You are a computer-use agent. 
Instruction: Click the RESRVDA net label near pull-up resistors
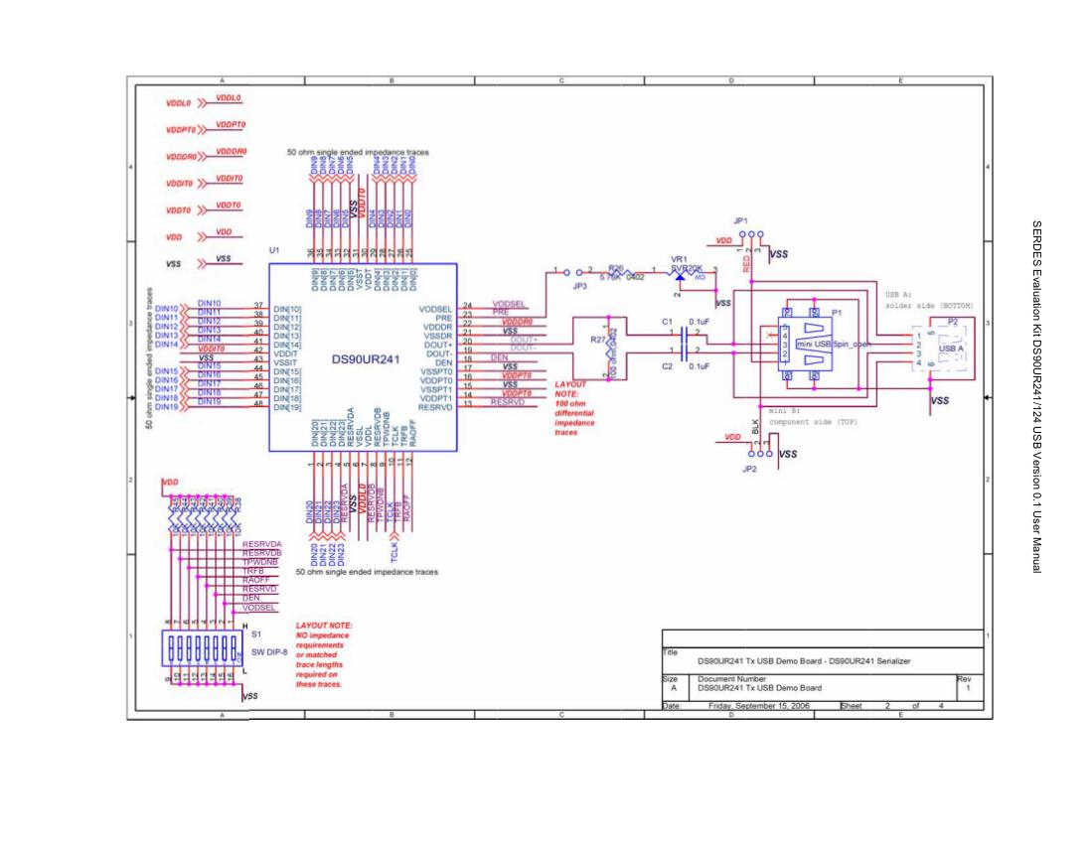(261, 544)
